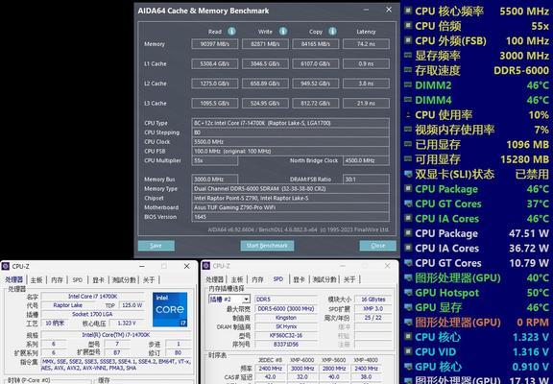The width and height of the screenshot is (553, 384).
Task: Close AIDA64 window with the X
Action: click(389, 10)
